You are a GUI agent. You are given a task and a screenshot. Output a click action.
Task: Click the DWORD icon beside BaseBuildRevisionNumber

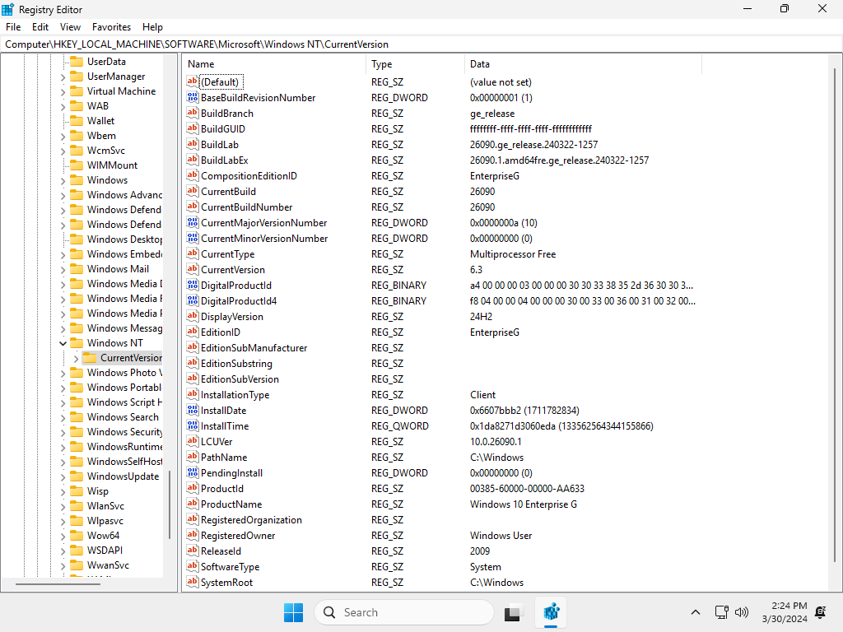coord(193,97)
